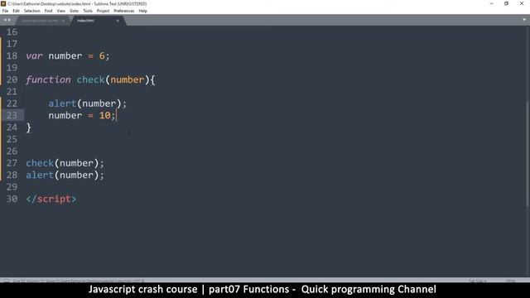Click 'alert' on line 22
The height and width of the screenshot is (298, 530).
click(x=62, y=103)
